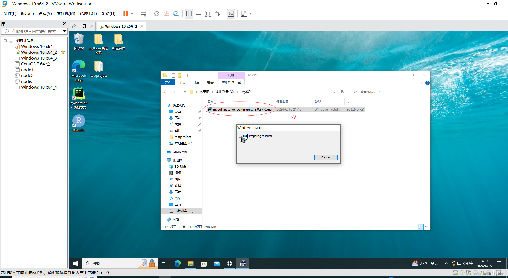The width and height of the screenshot is (508, 278).
Task: Open the 查看(V) menu
Action: [45, 13]
